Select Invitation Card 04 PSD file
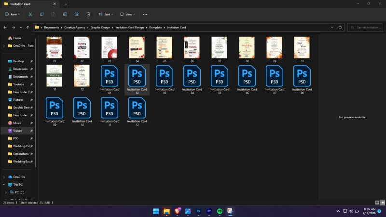 click(x=192, y=80)
